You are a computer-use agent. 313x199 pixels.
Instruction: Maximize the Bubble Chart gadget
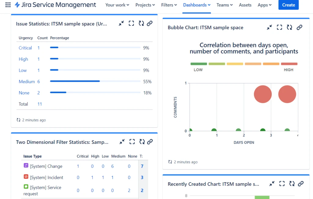[279, 27]
